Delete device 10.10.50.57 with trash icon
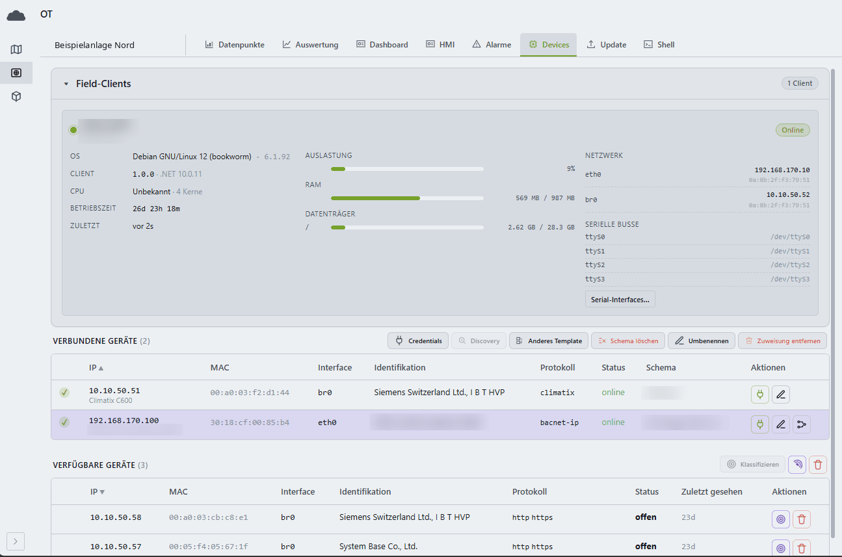 (x=802, y=548)
